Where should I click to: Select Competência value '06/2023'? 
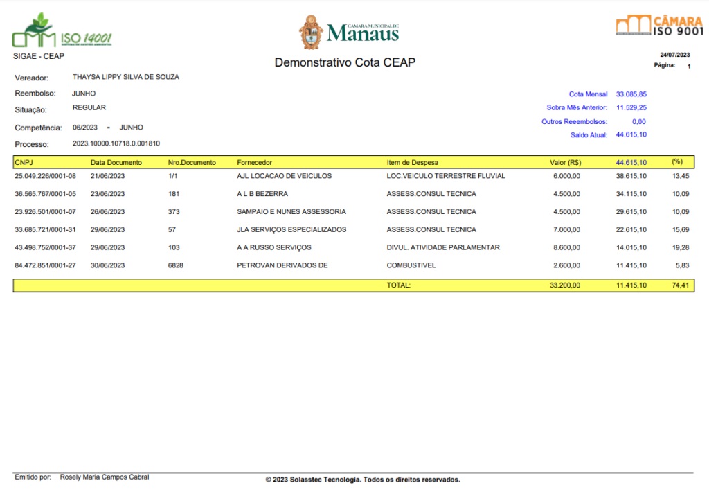pyautogui.click(x=85, y=128)
